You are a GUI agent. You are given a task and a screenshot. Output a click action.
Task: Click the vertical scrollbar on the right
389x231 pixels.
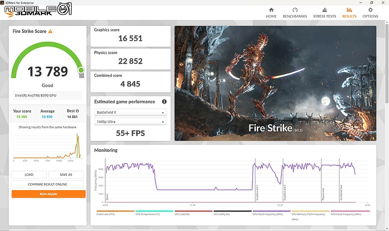[387, 64]
